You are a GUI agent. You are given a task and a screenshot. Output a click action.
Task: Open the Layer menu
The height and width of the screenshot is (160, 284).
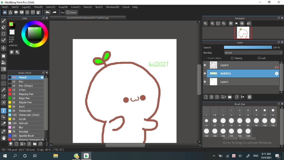(26, 7)
